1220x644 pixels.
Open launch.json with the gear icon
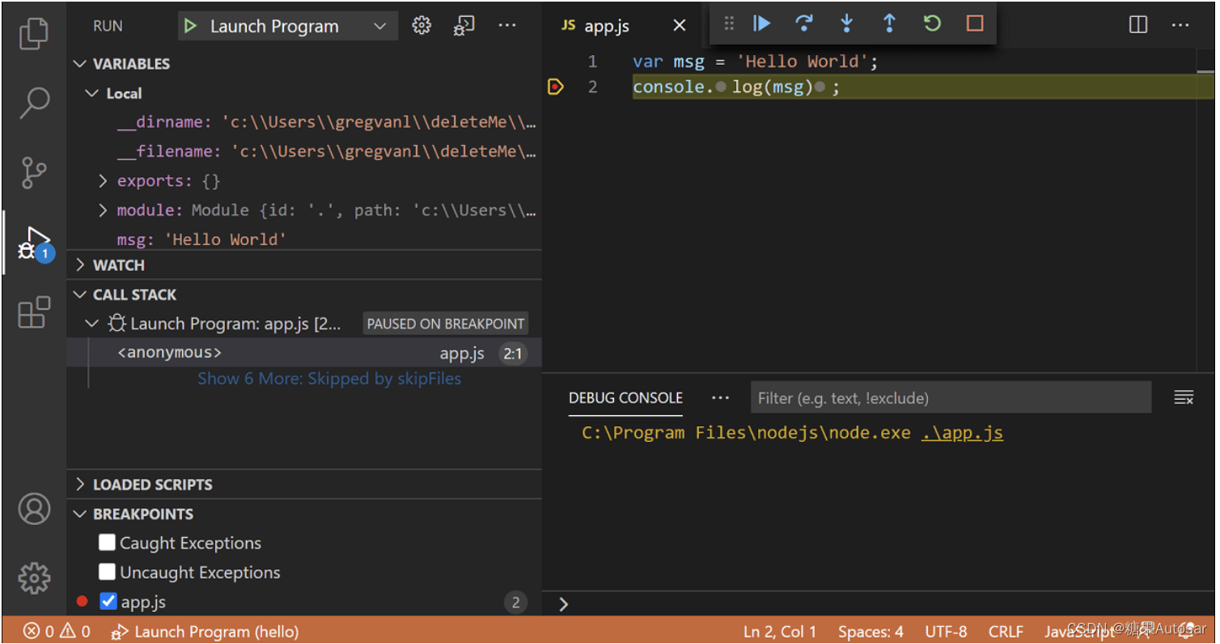[421, 26]
